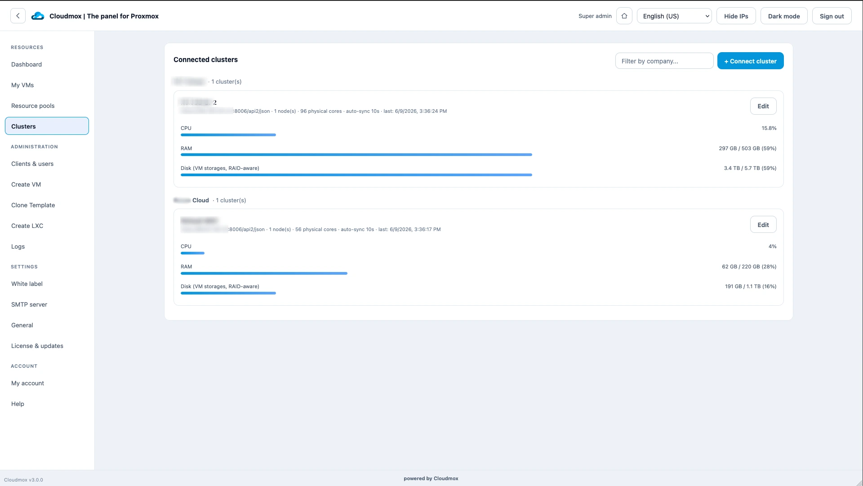Viewport: 863px width, 486px height.
Task: Click the 297 GB RAM usage bar
Action: click(356, 155)
